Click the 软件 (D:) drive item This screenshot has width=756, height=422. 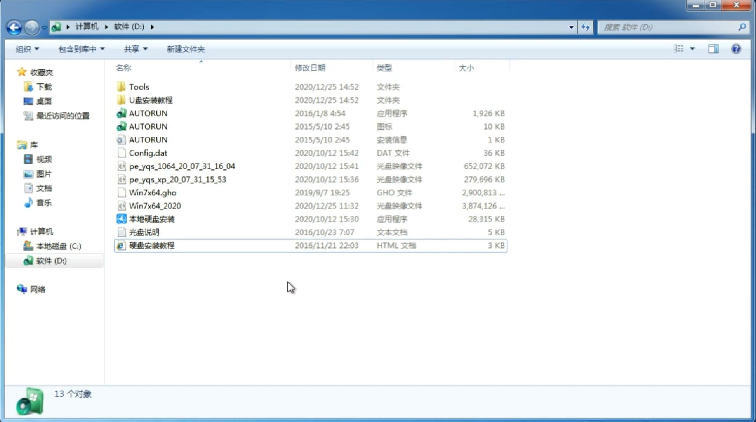(x=51, y=260)
